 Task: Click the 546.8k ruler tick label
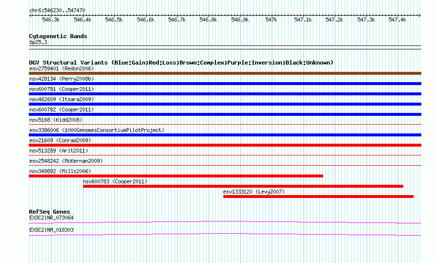208,20
